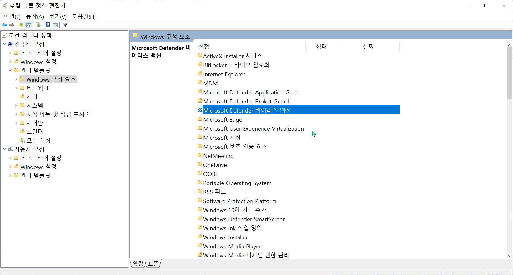
Task: Go up one level via toolbar folder icon
Action: (x=21, y=25)
